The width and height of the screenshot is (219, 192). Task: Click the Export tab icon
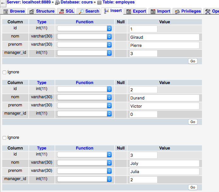point(129,11)
